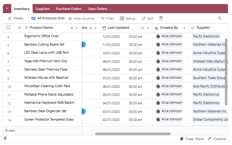Click the Expand button
232x145 pixels.
coord(217,139)
